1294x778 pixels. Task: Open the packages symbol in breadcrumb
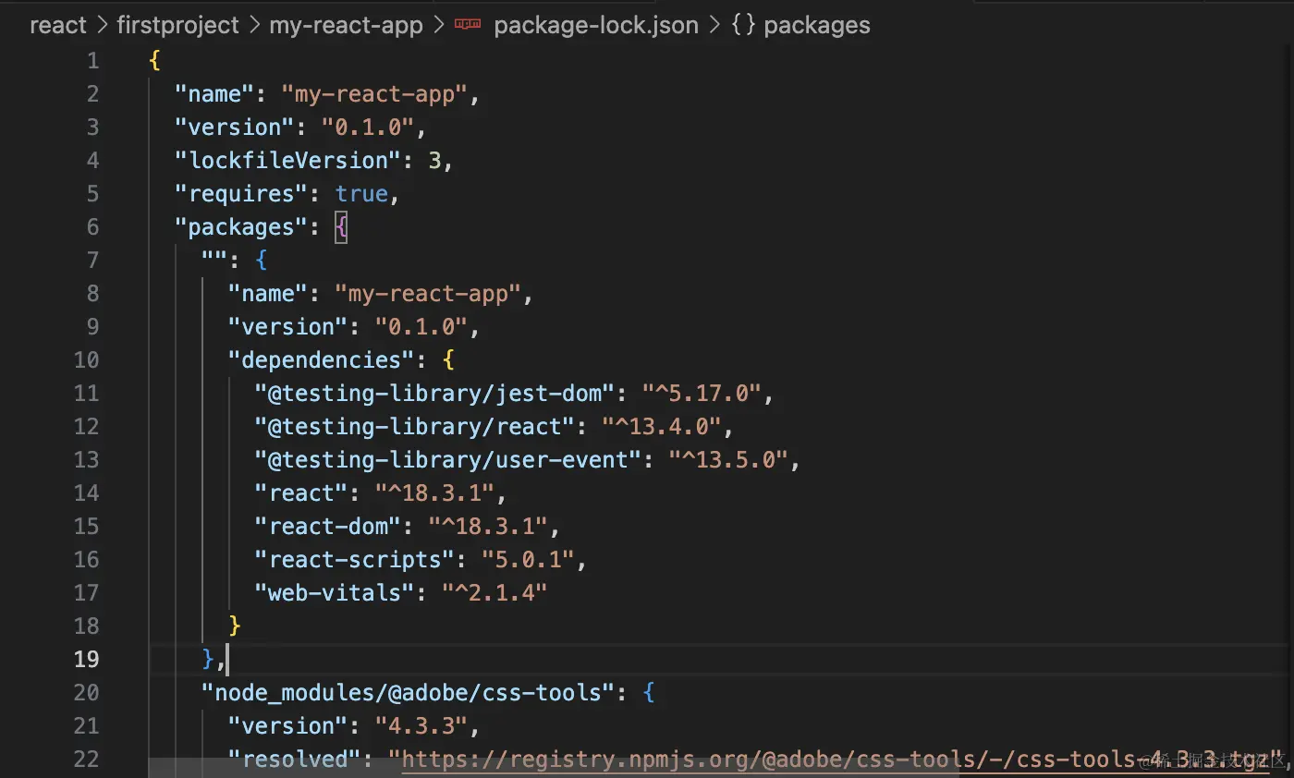coord(817,25)
